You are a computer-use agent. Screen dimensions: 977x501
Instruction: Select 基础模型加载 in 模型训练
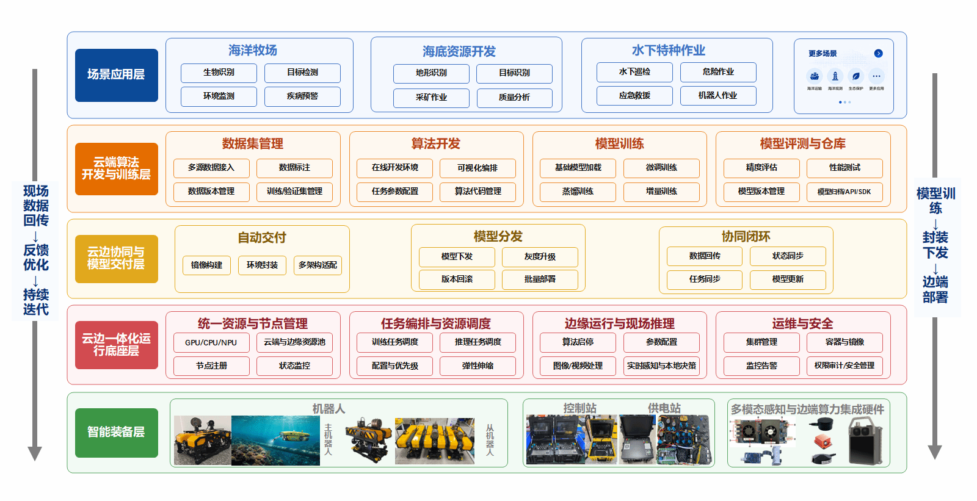coord(578,168)
